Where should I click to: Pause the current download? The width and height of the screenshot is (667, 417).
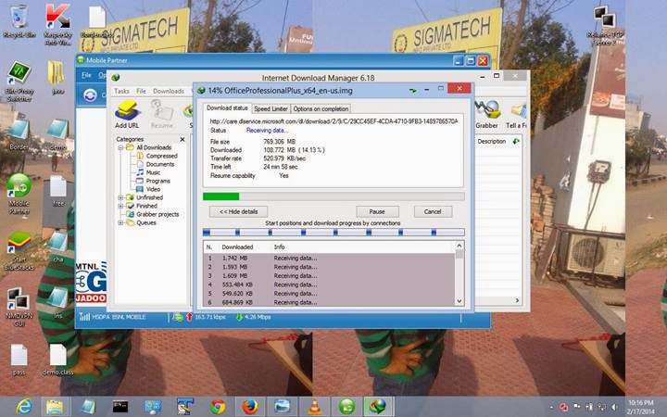377,211
